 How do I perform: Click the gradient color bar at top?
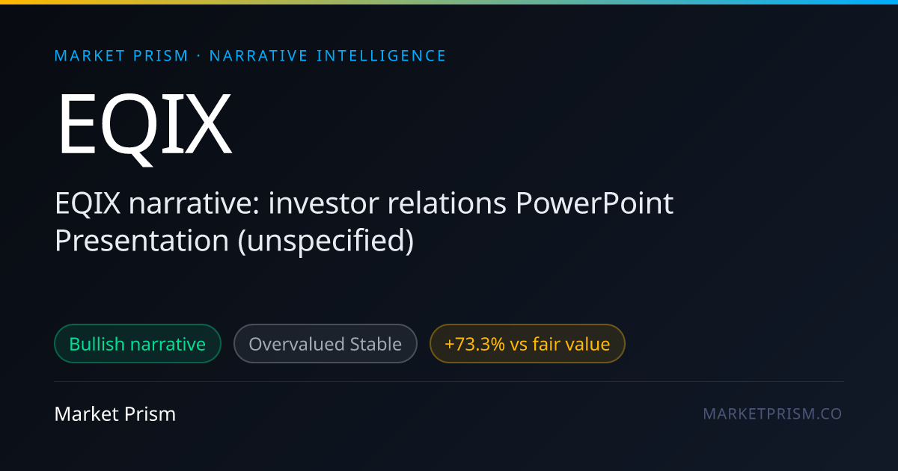(449, 2)
